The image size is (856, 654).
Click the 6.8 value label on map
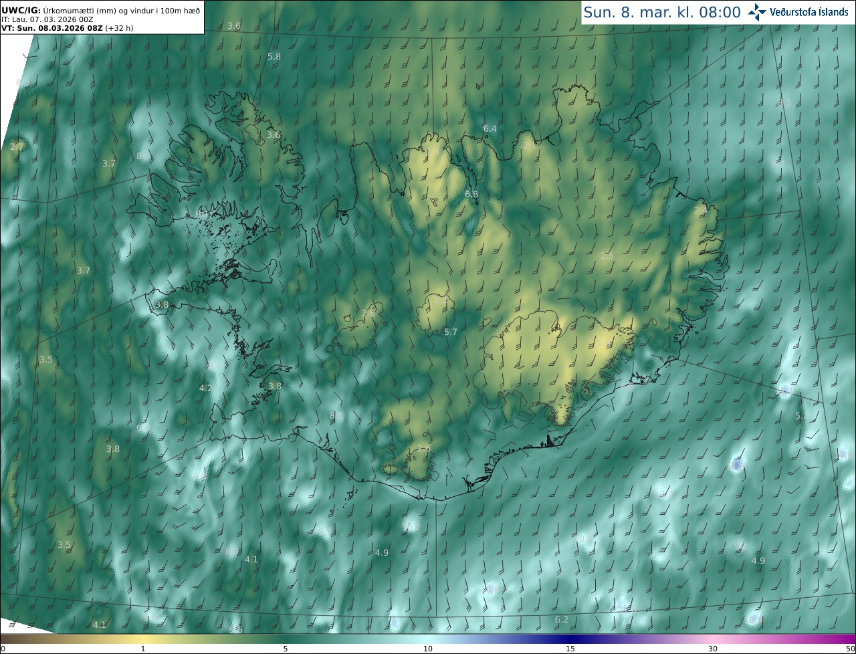point(471,194)
